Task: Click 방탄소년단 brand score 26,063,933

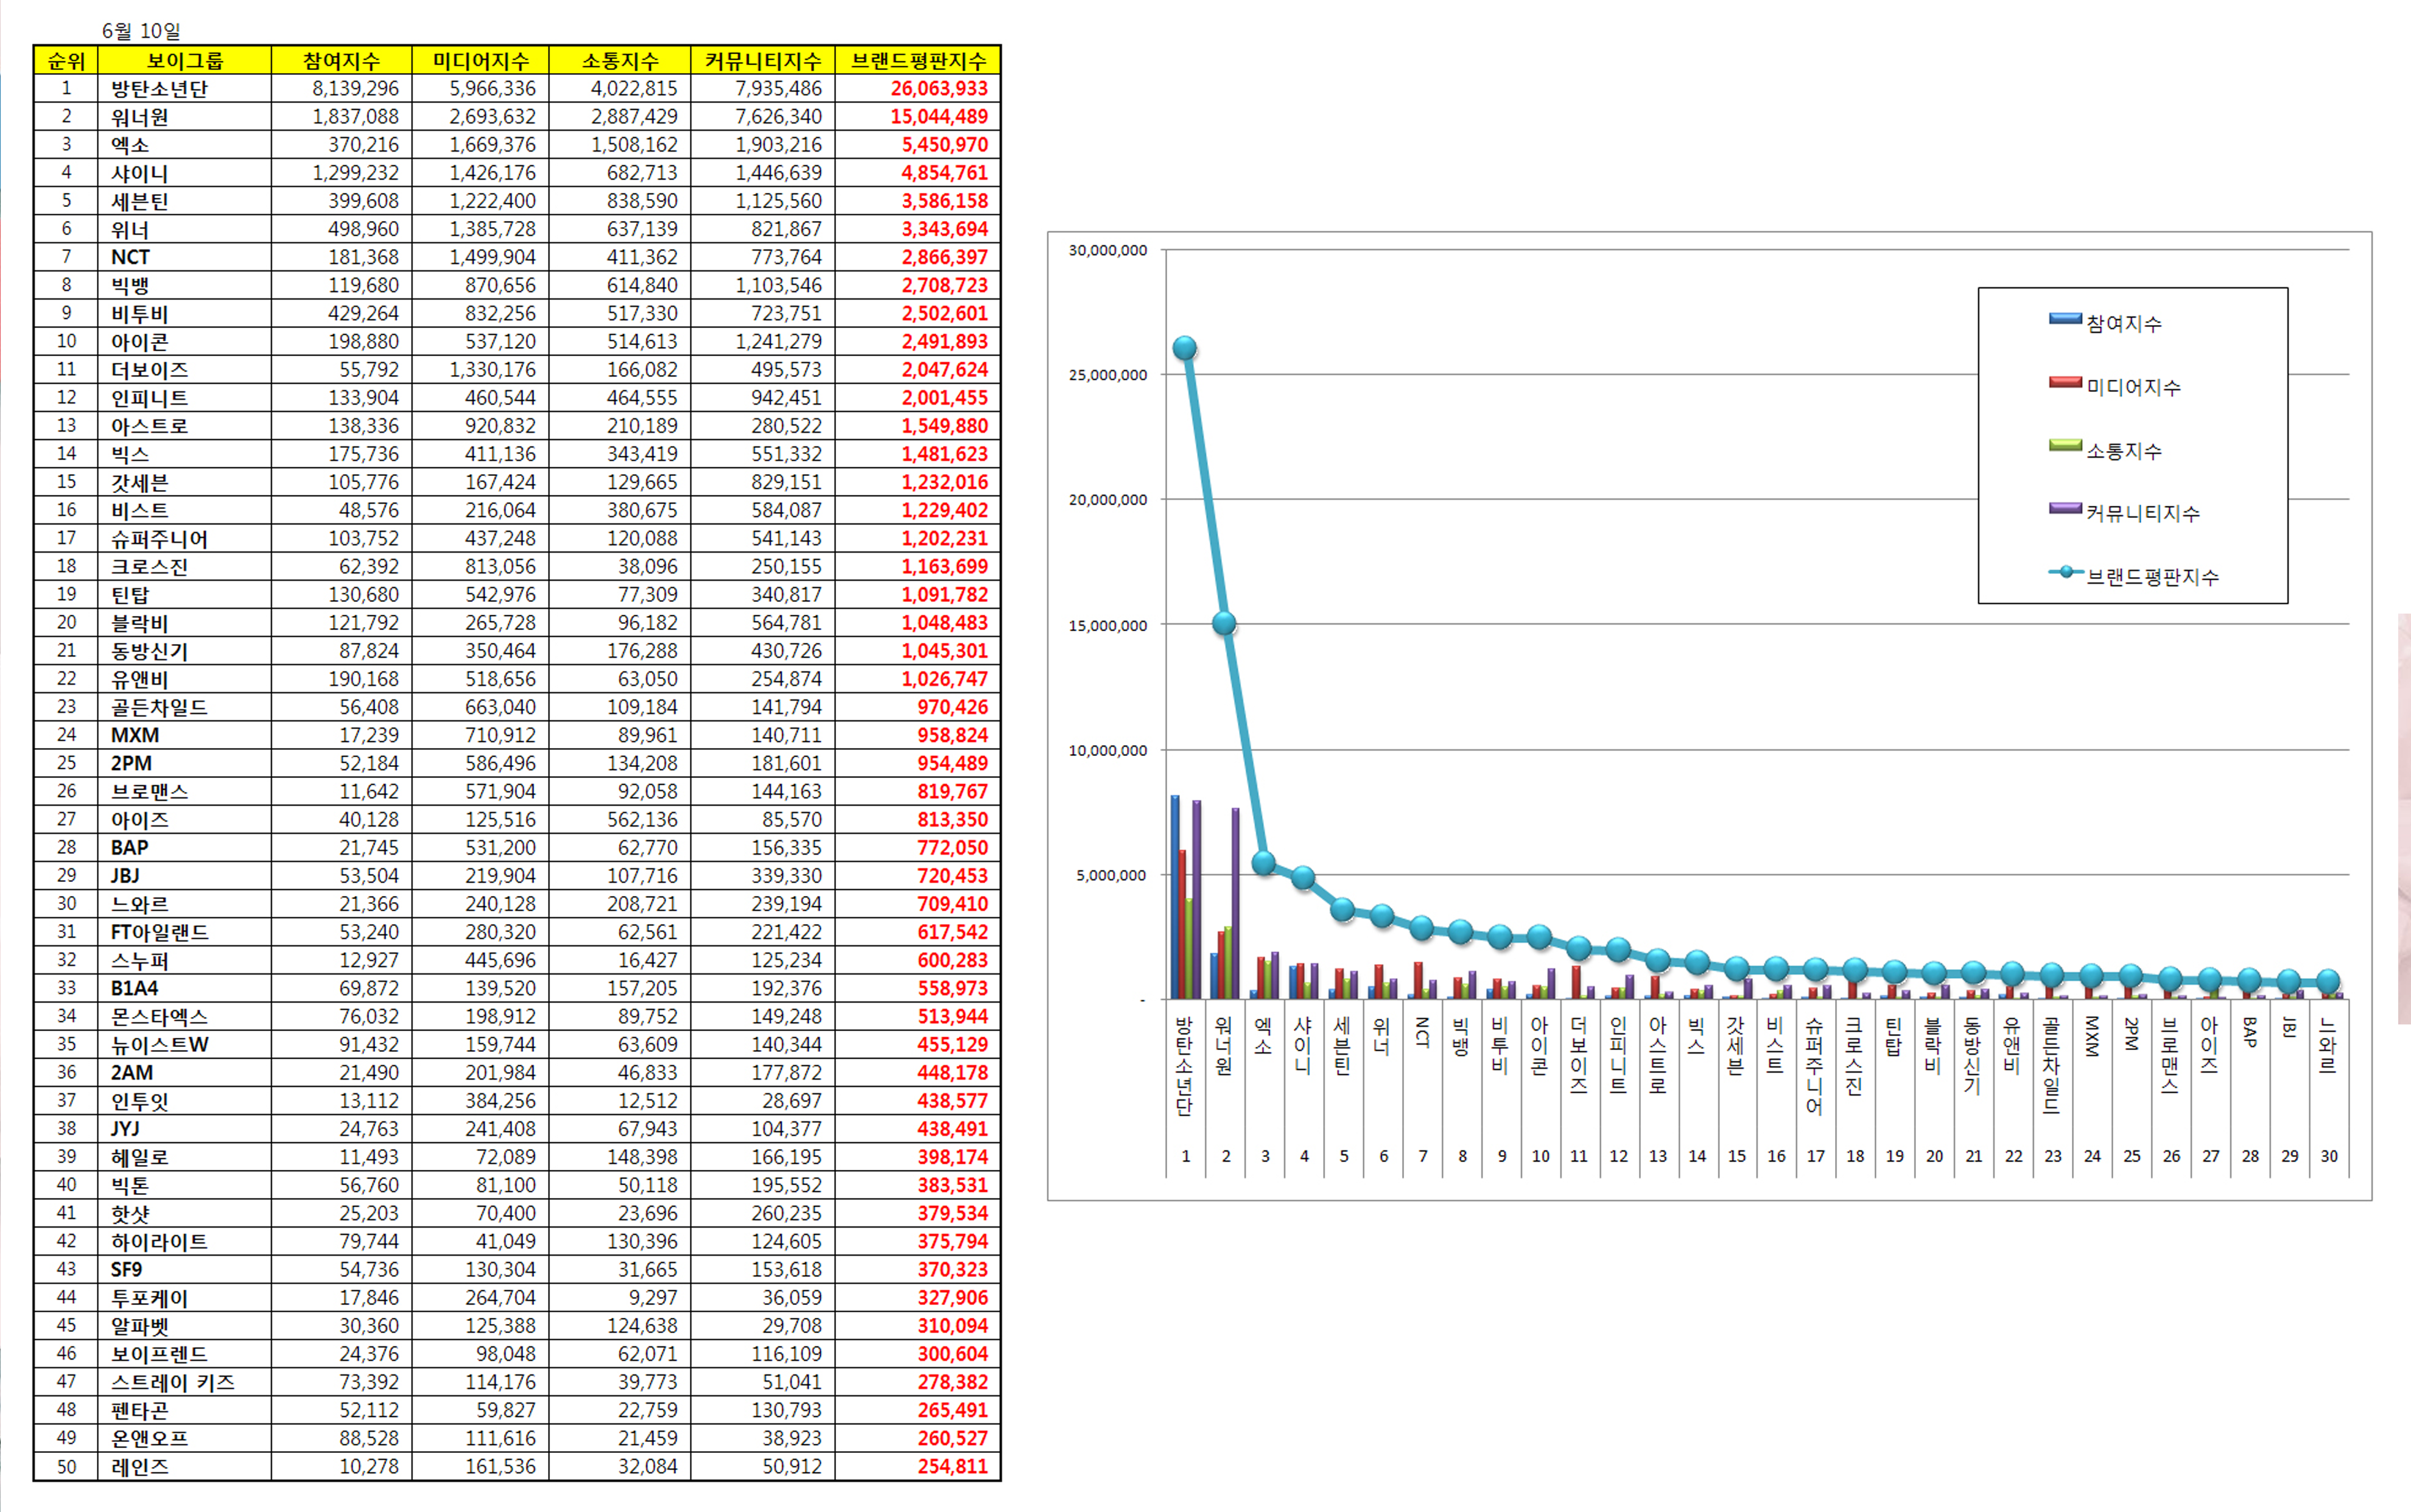Action: coord(938,89)
